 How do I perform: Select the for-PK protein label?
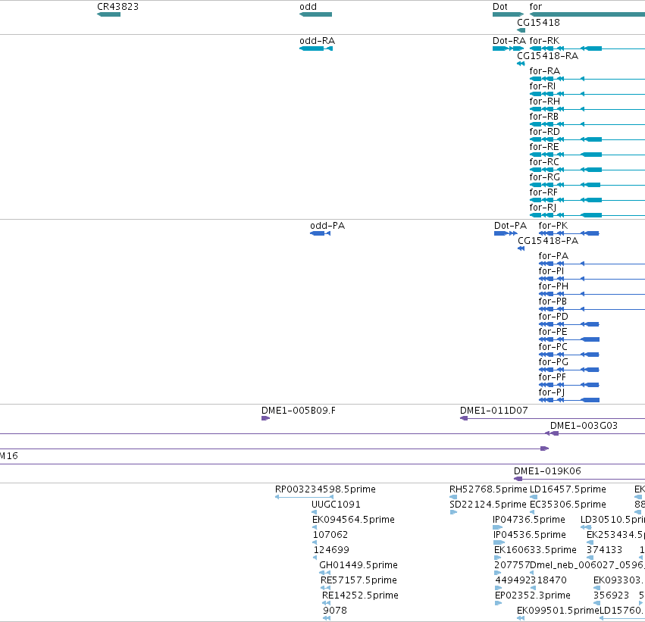click(x=553, y=226)
